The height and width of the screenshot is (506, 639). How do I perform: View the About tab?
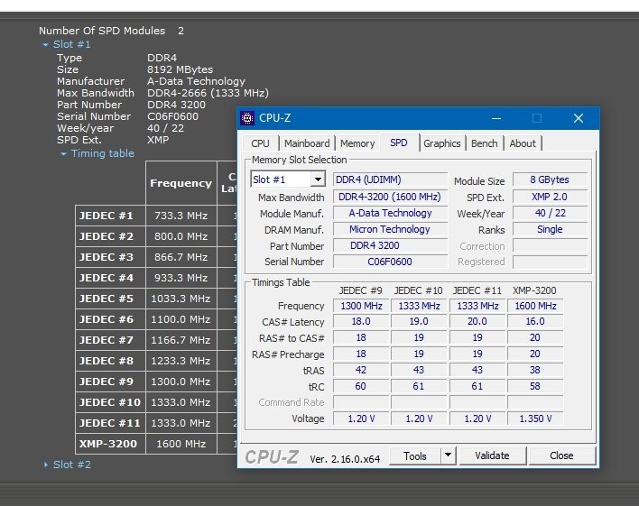point(523,143)
